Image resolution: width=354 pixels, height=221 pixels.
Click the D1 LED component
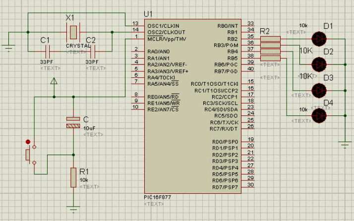[318, 38]
